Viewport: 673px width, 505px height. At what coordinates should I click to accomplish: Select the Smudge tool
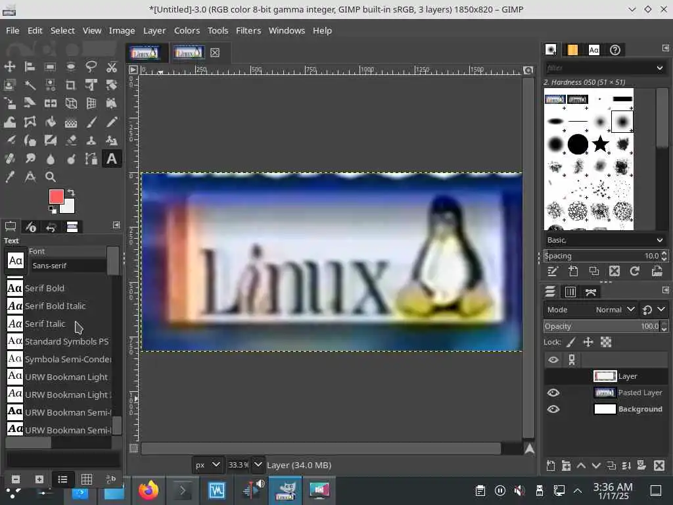tap(30, 159)
